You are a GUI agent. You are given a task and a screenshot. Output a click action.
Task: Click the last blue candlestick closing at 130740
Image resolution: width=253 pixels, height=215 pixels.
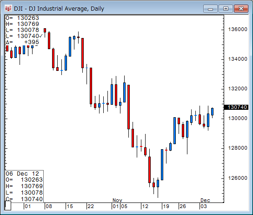click(x=213, y=112)
